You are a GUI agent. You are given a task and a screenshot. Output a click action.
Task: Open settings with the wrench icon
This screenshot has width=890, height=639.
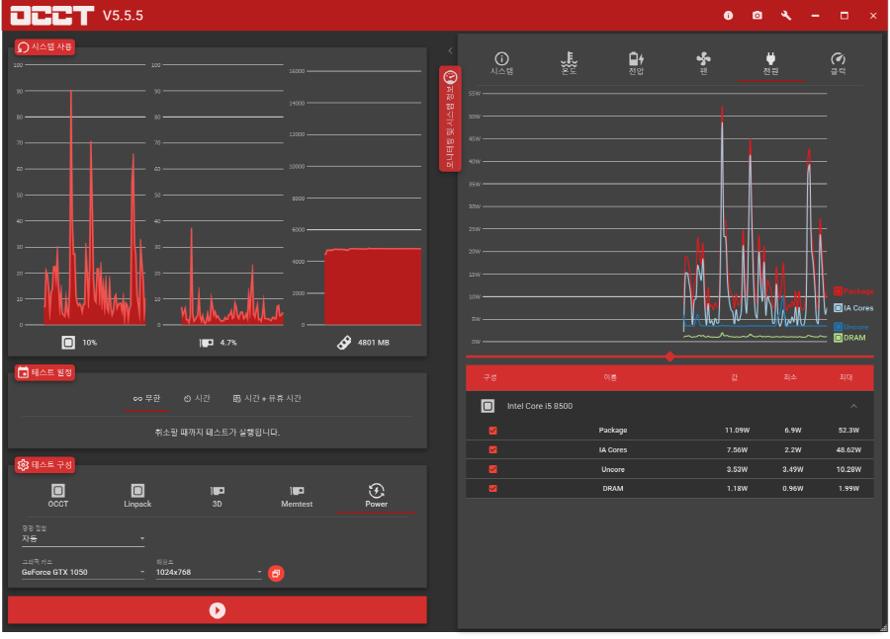tap(786, 16)
